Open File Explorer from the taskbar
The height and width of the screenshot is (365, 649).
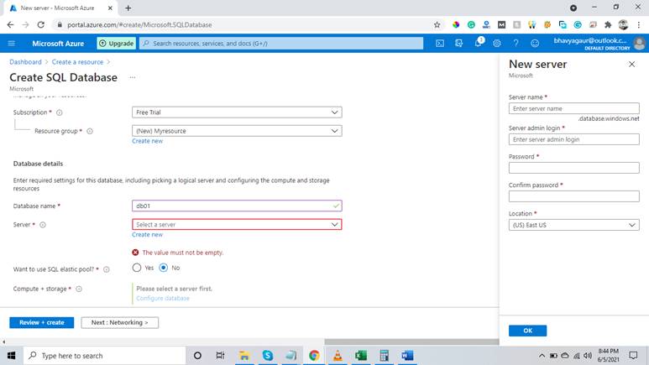(x=244, y=356)
